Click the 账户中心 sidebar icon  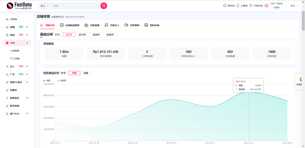pyautogui.click(x=7, y=114)
